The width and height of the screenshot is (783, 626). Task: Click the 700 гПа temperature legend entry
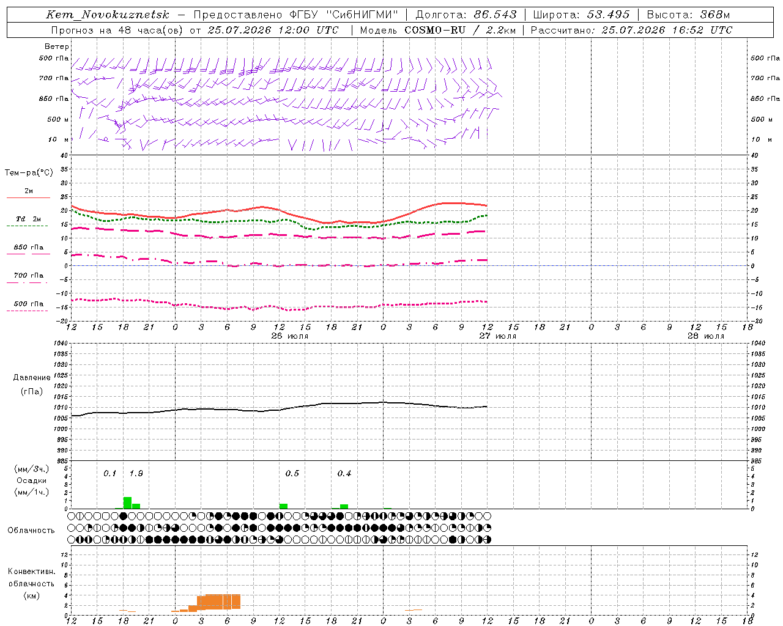[29, 276]
